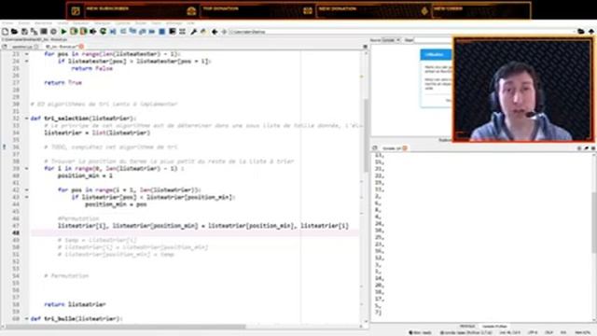Collapse the fold at line 24 if statement
This screenshot has width=597, height=336.
tap(27, 61)
